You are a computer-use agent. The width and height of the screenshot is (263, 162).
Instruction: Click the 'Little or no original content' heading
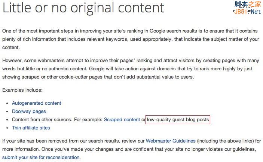point(83,8)
